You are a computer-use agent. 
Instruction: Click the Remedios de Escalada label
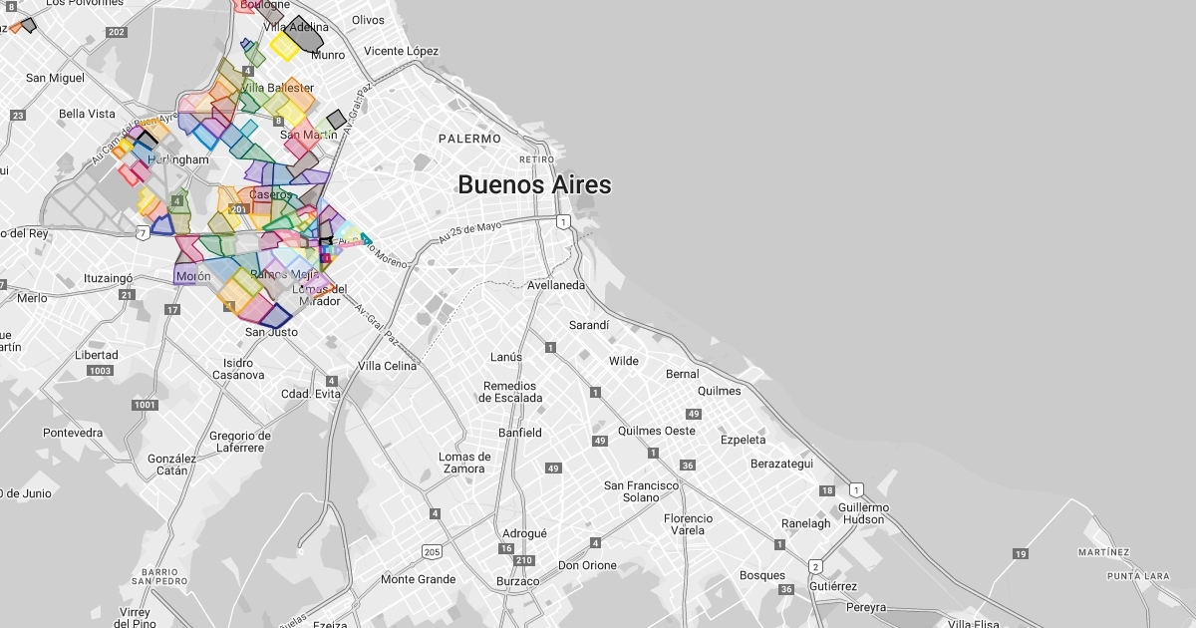(x=510, y=392)
